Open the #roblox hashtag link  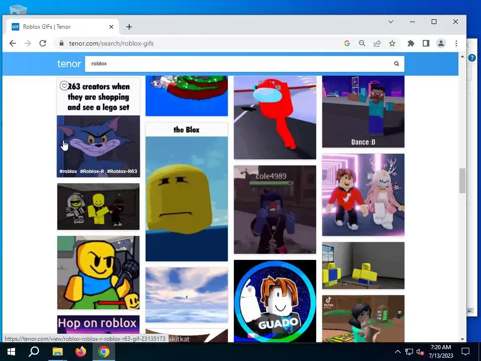(x=68, y=171)
